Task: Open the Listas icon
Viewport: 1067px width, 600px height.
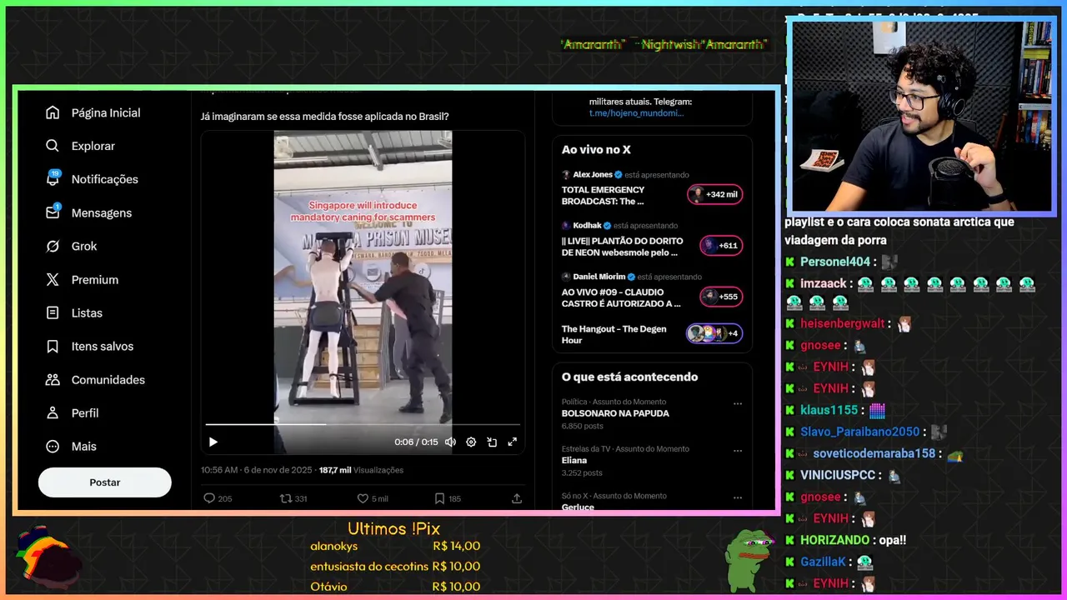Action: coord(53,312)
